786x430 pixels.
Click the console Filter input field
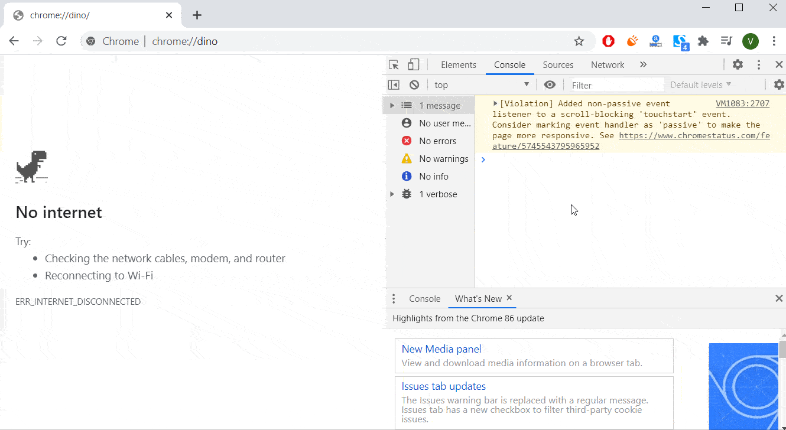click(x=616, y=85)
